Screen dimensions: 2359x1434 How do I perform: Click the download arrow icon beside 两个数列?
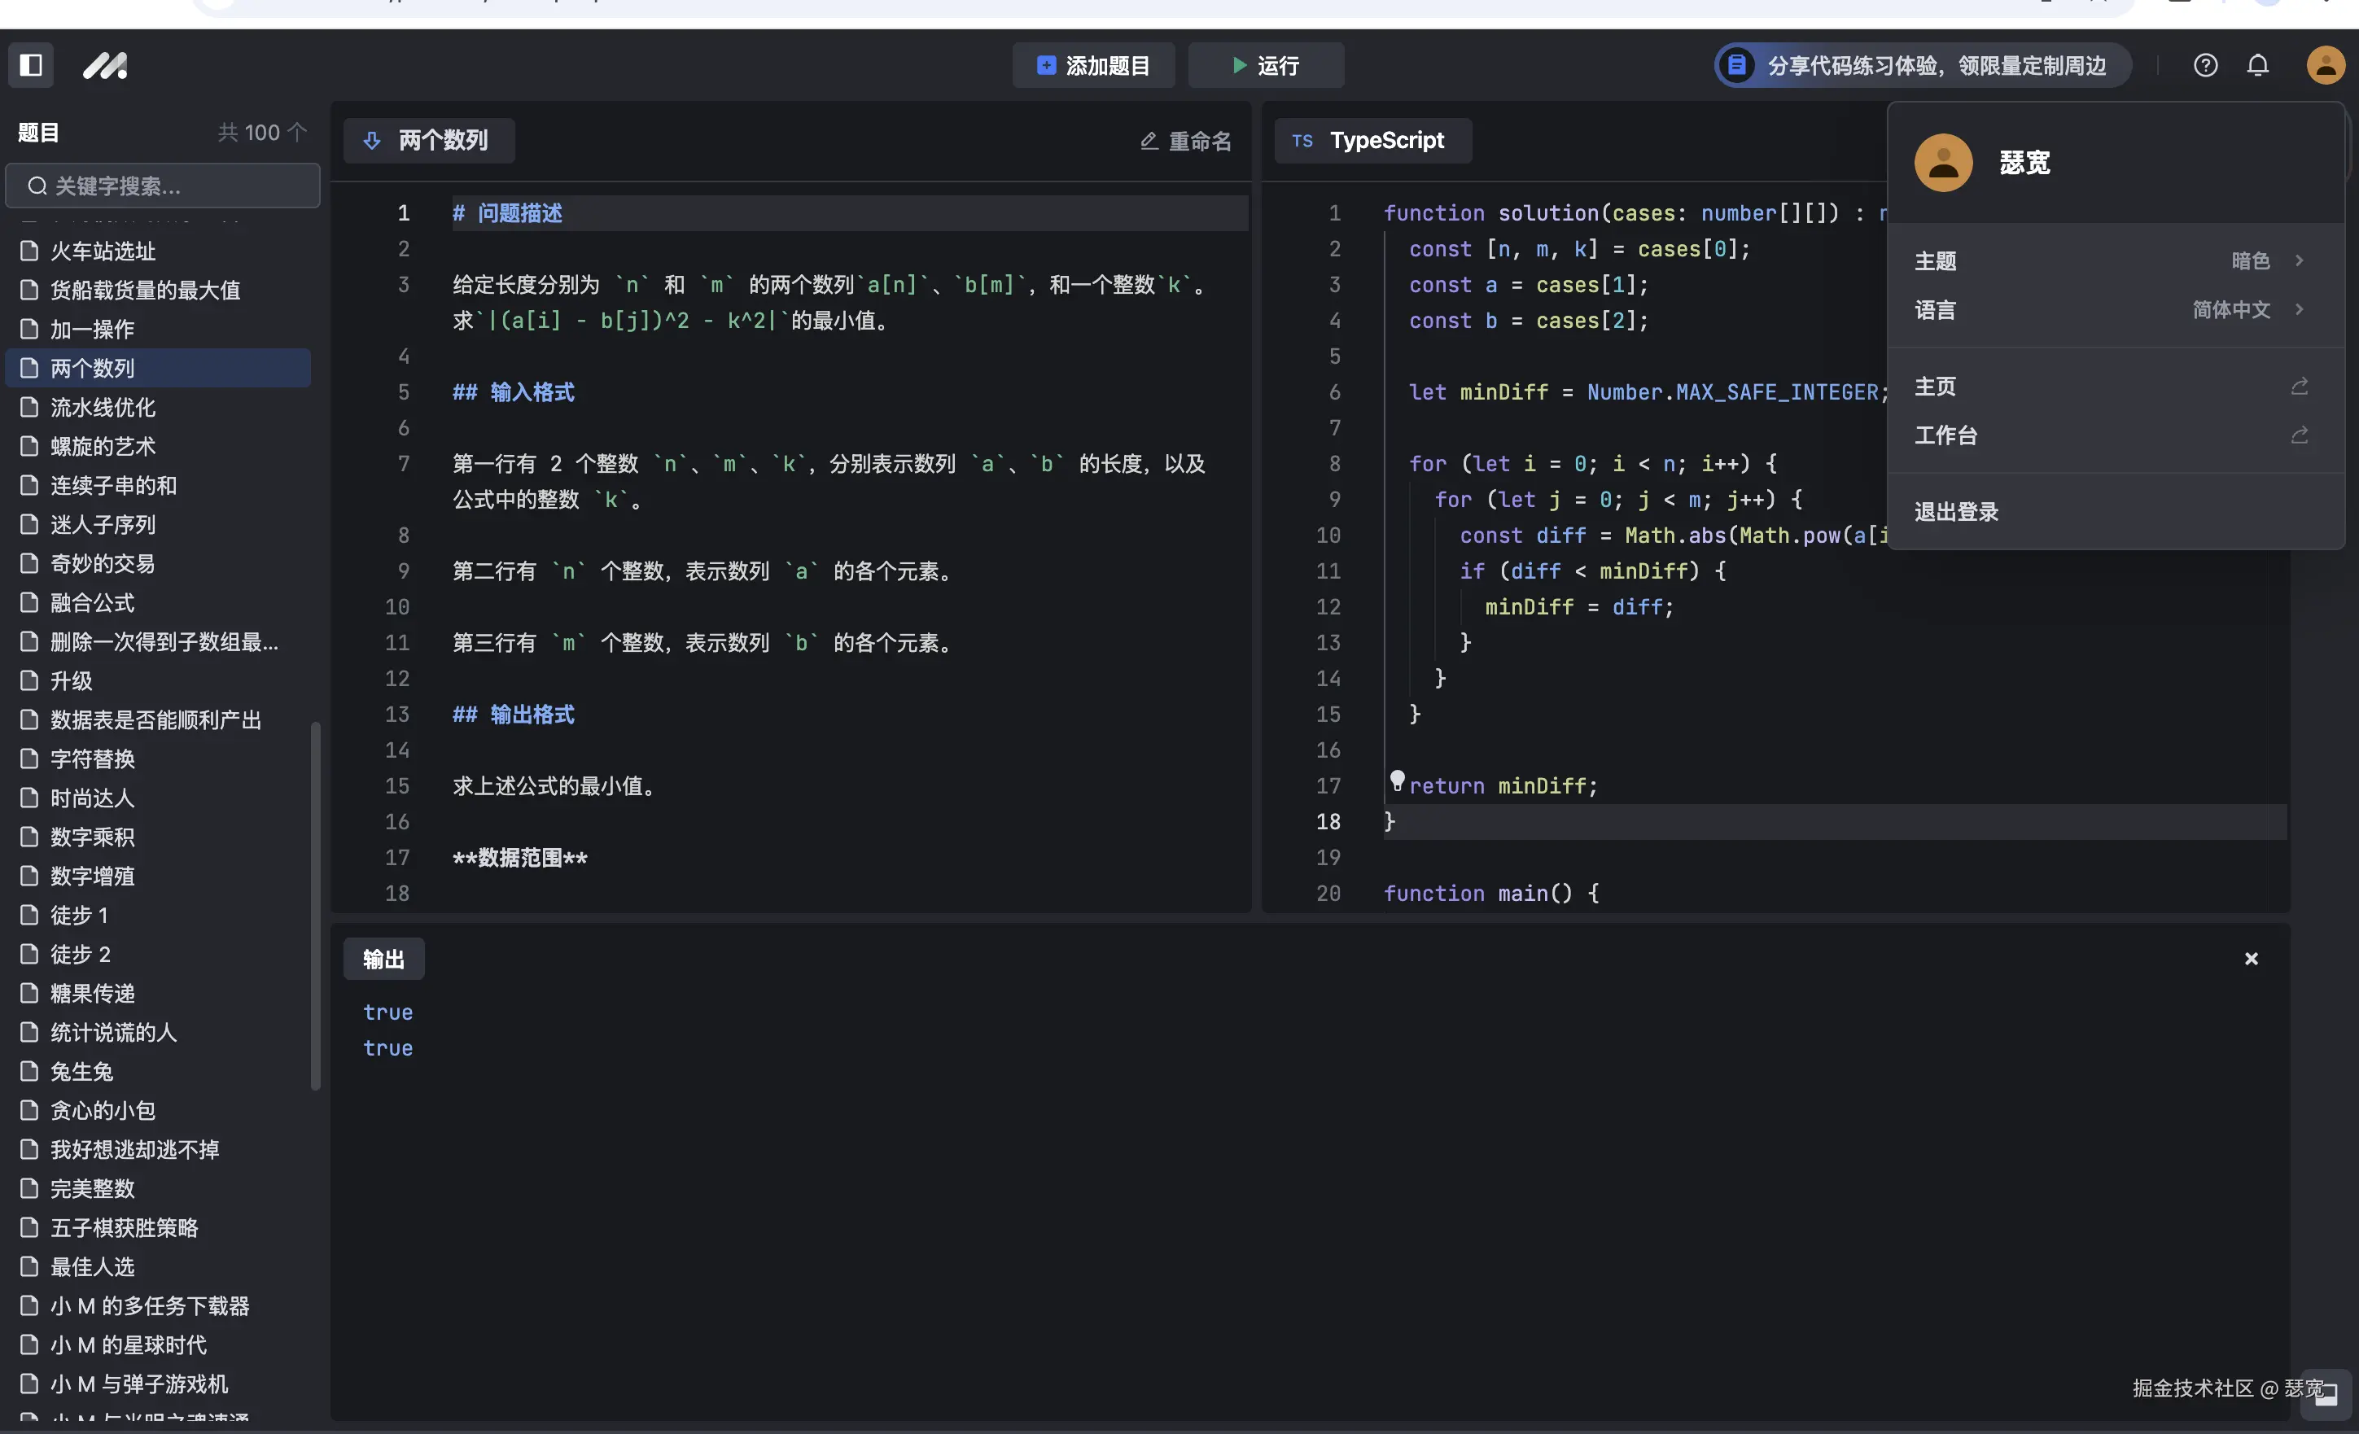coord(371,141)
